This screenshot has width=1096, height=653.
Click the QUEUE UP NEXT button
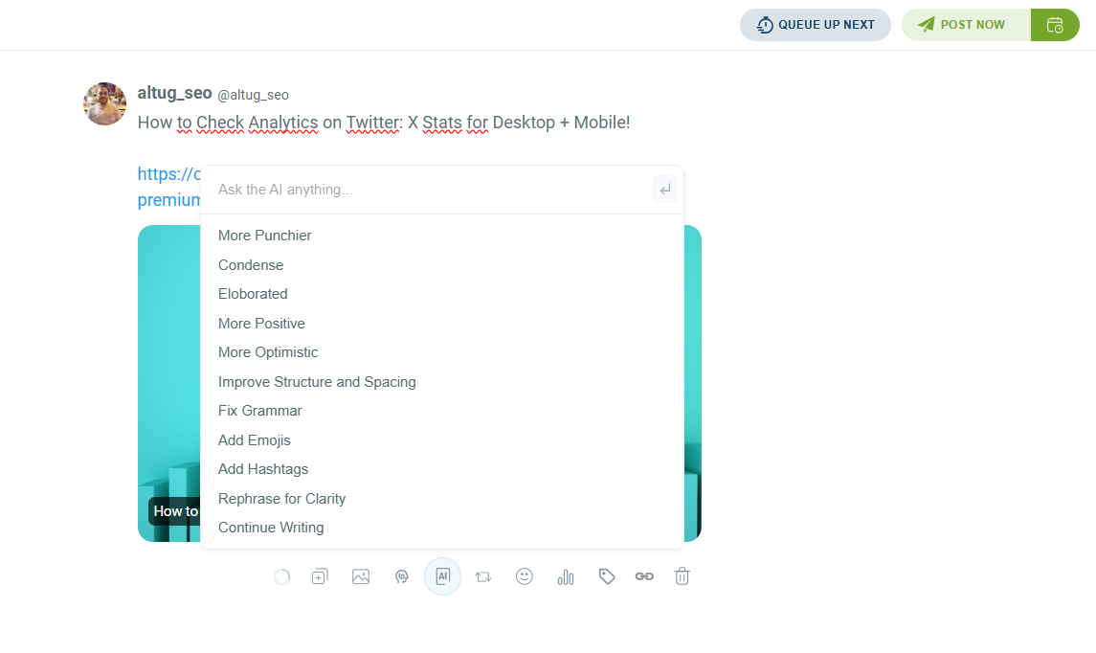tap(816, 24)
